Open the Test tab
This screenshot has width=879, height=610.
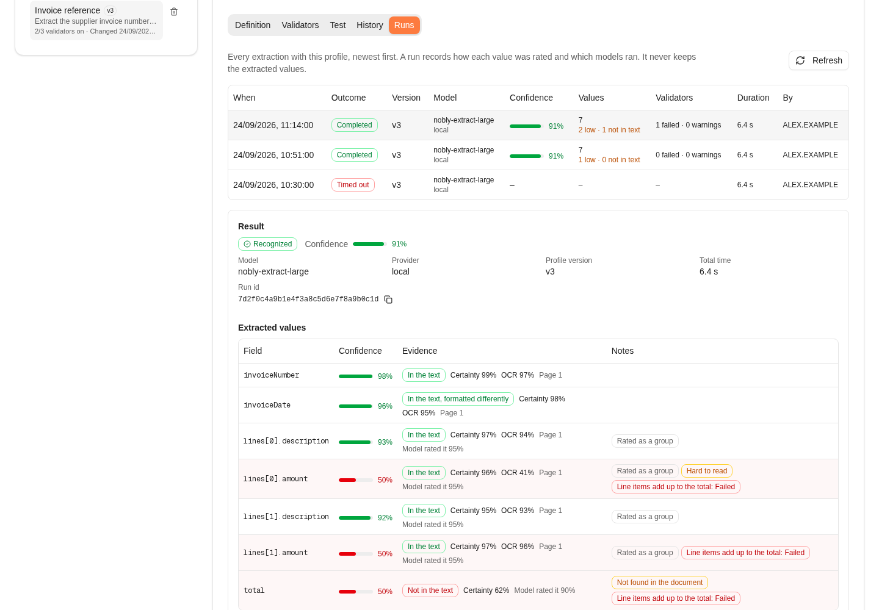[338, 25]
